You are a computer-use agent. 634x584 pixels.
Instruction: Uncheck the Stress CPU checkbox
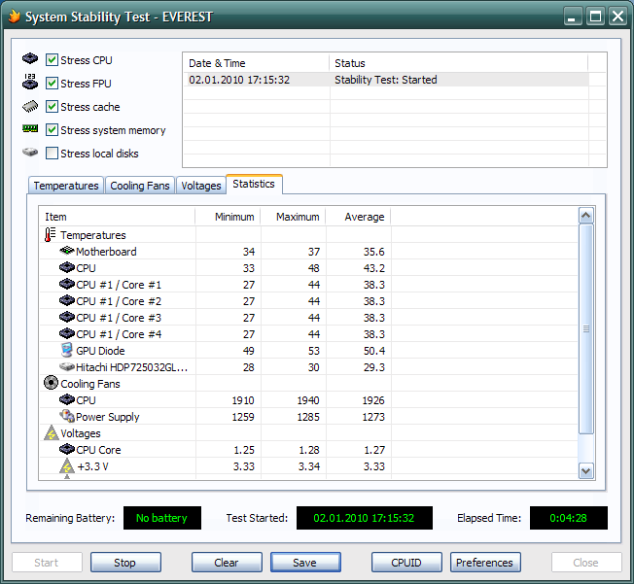(53, 60)
